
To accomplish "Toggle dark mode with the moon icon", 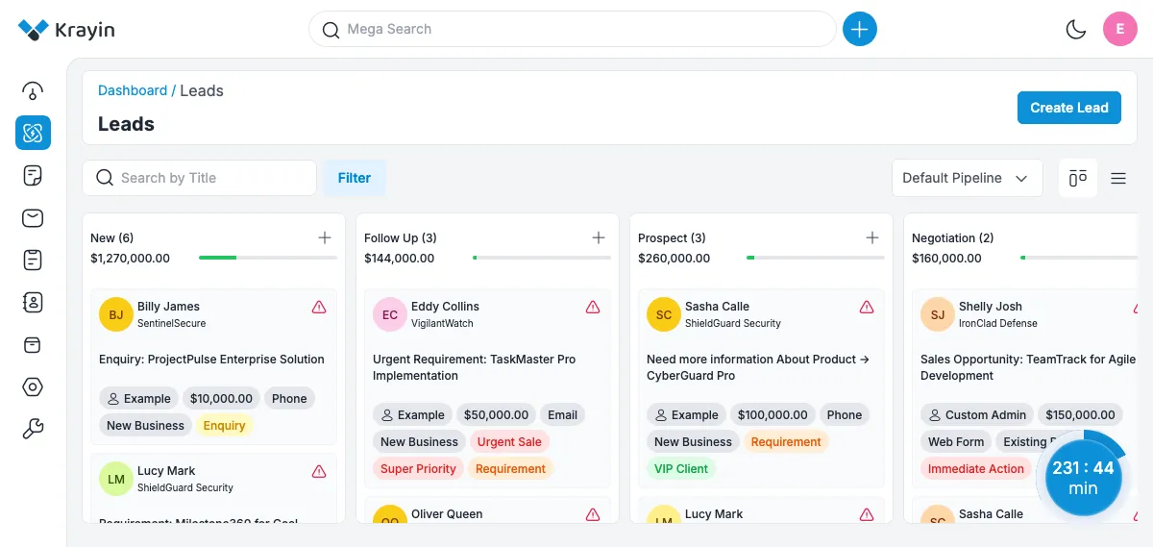I will coord(1076,30).
